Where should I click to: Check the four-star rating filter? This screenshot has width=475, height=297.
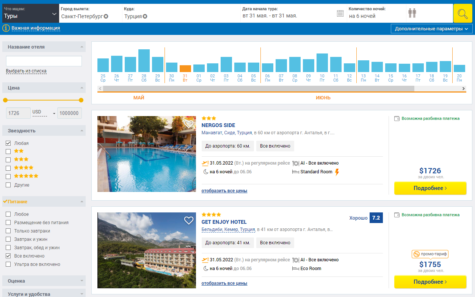coord(8,168)
